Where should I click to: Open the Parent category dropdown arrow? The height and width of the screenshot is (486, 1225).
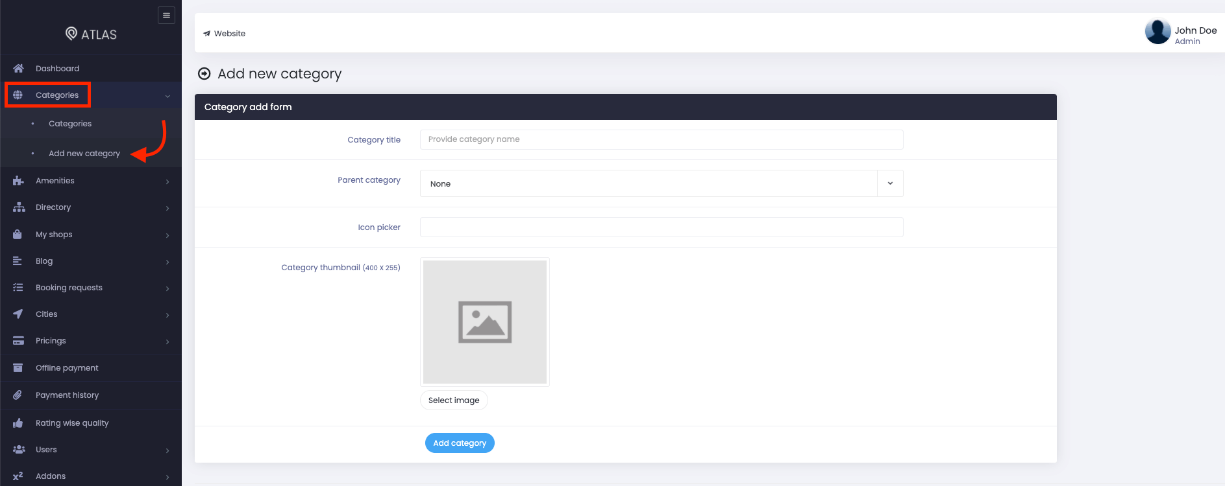point(890,183)
